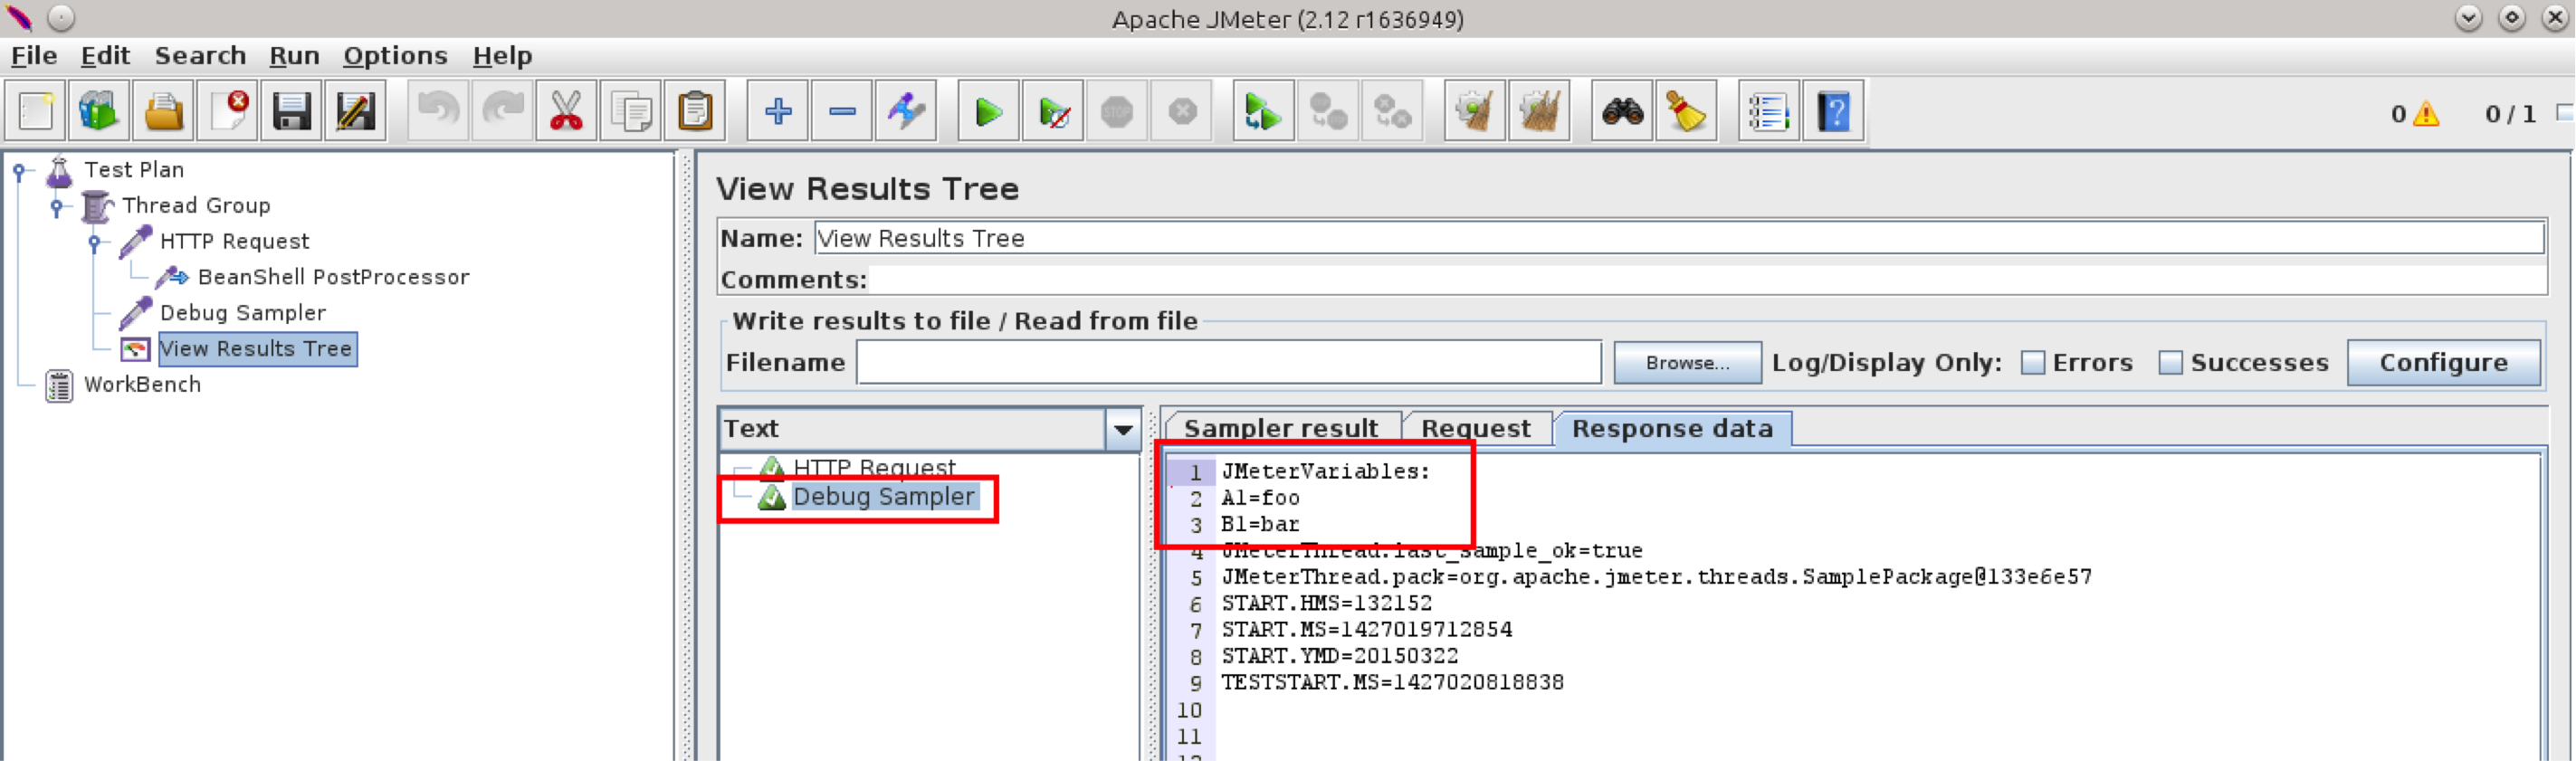Image resolution: width=2576 pixels, height=761 pixels.
Task: Open the Templates icon
Action: point(99,111)
